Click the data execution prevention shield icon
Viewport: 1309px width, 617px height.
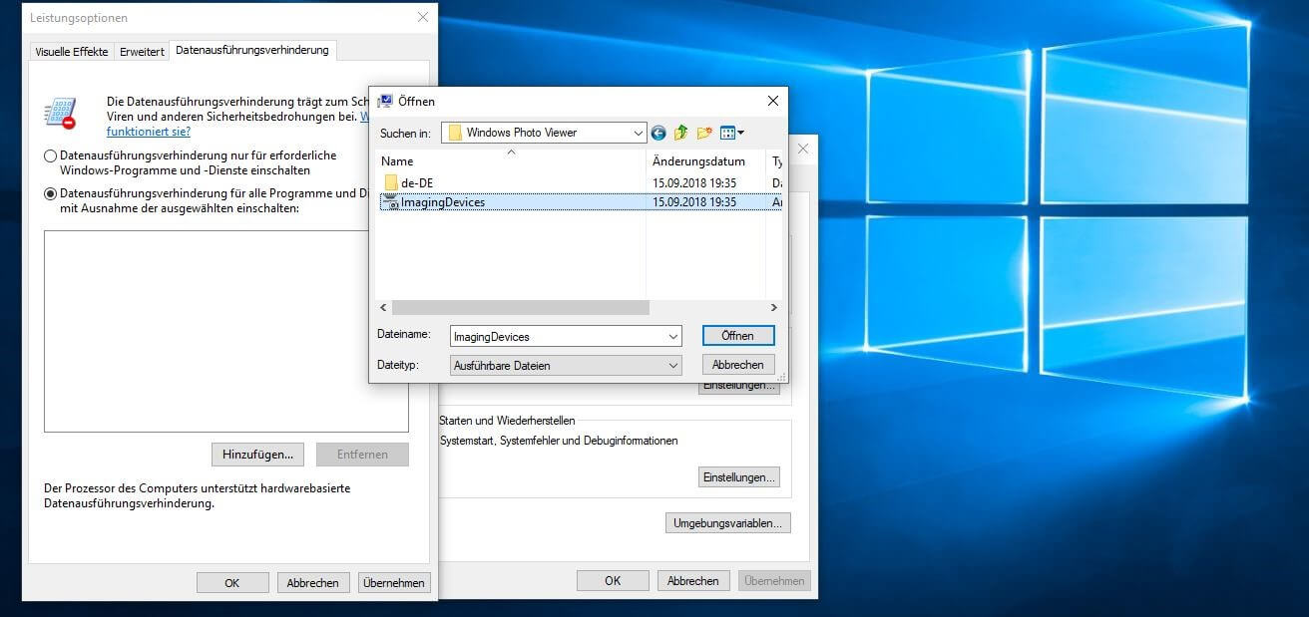click(x=60, y=113)
